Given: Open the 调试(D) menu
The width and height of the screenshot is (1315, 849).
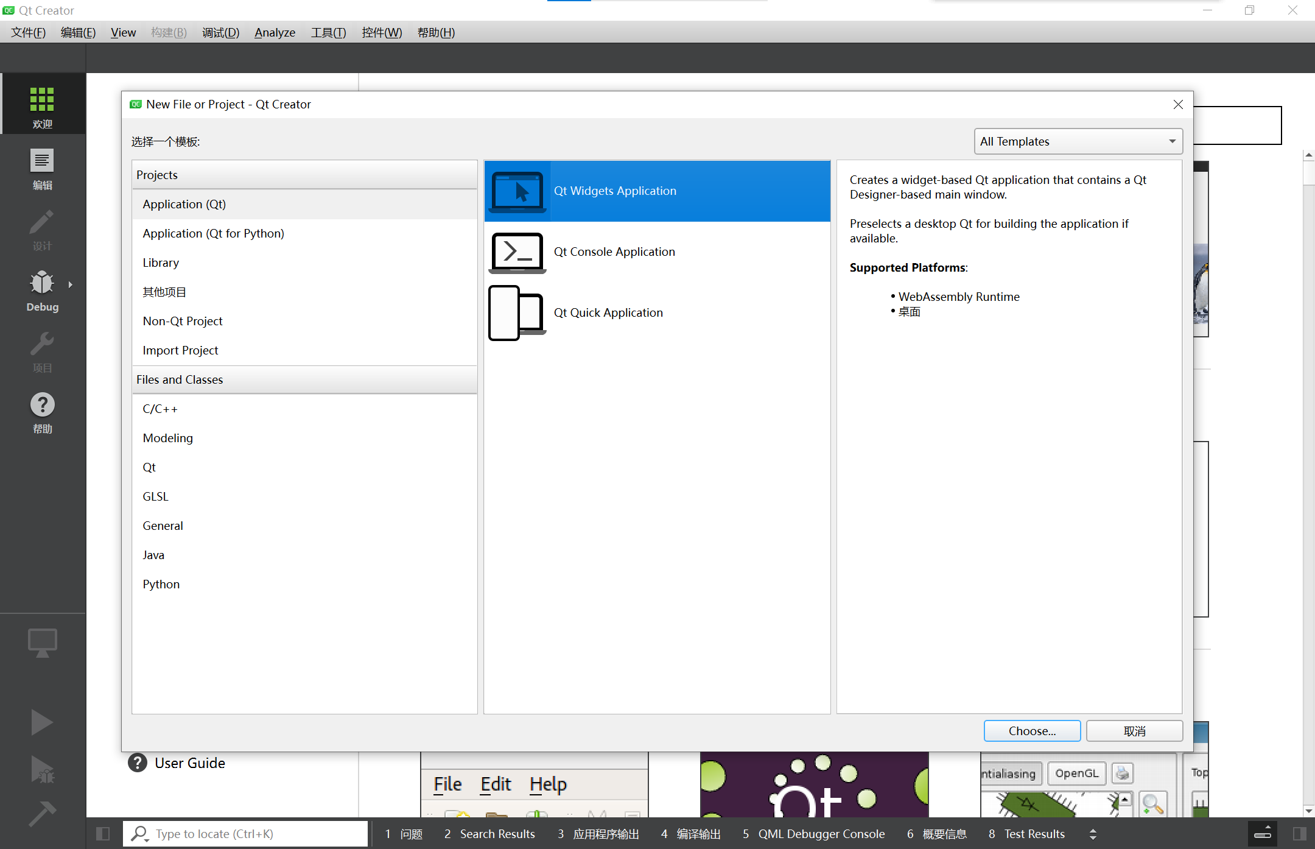Looking at the screenshot, I should [x=220, y=32].
